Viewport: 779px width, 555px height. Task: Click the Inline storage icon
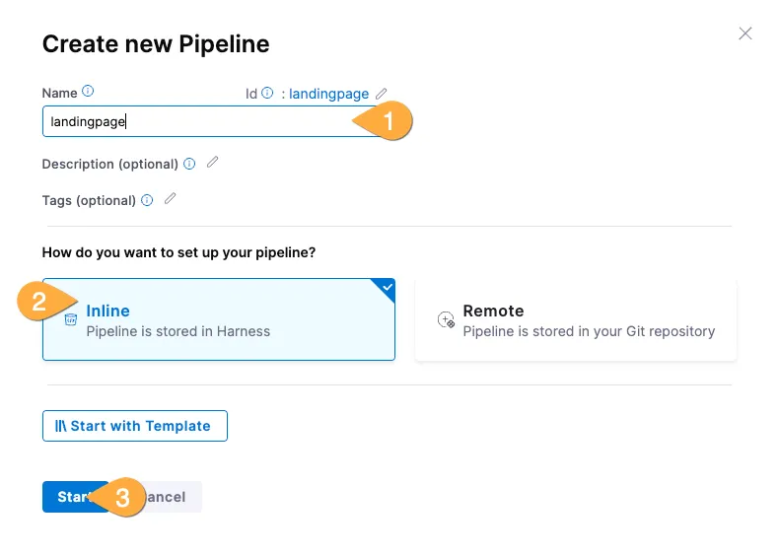70,320
